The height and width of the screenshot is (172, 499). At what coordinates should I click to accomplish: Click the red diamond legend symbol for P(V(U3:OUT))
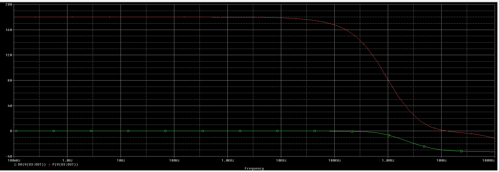50,165
